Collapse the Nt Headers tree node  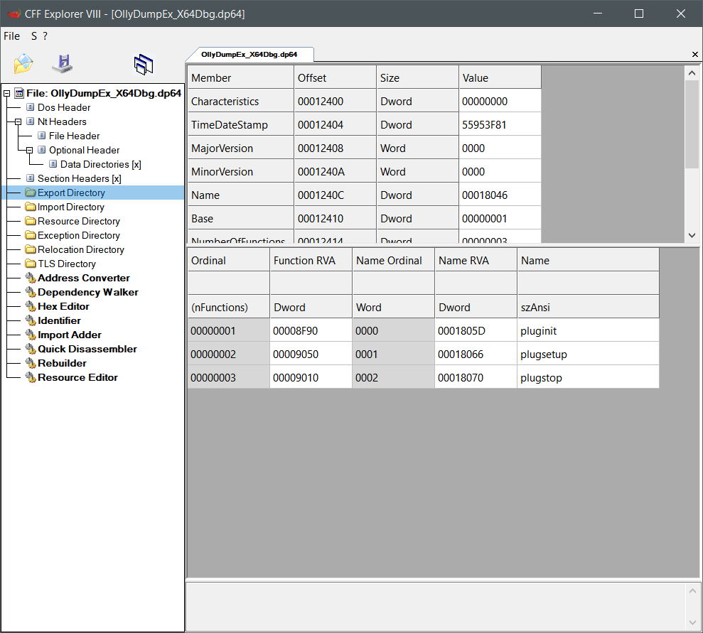[18, 122]
